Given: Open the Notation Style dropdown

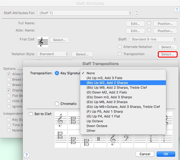Looking at the screenshot, I should pos(53,54).
